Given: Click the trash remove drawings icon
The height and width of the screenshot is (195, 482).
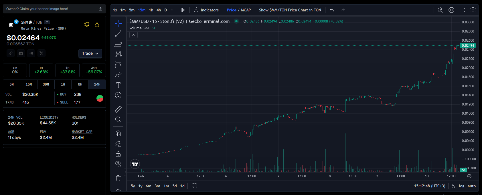Looking at the screenshot, I should tap(118, 178).
